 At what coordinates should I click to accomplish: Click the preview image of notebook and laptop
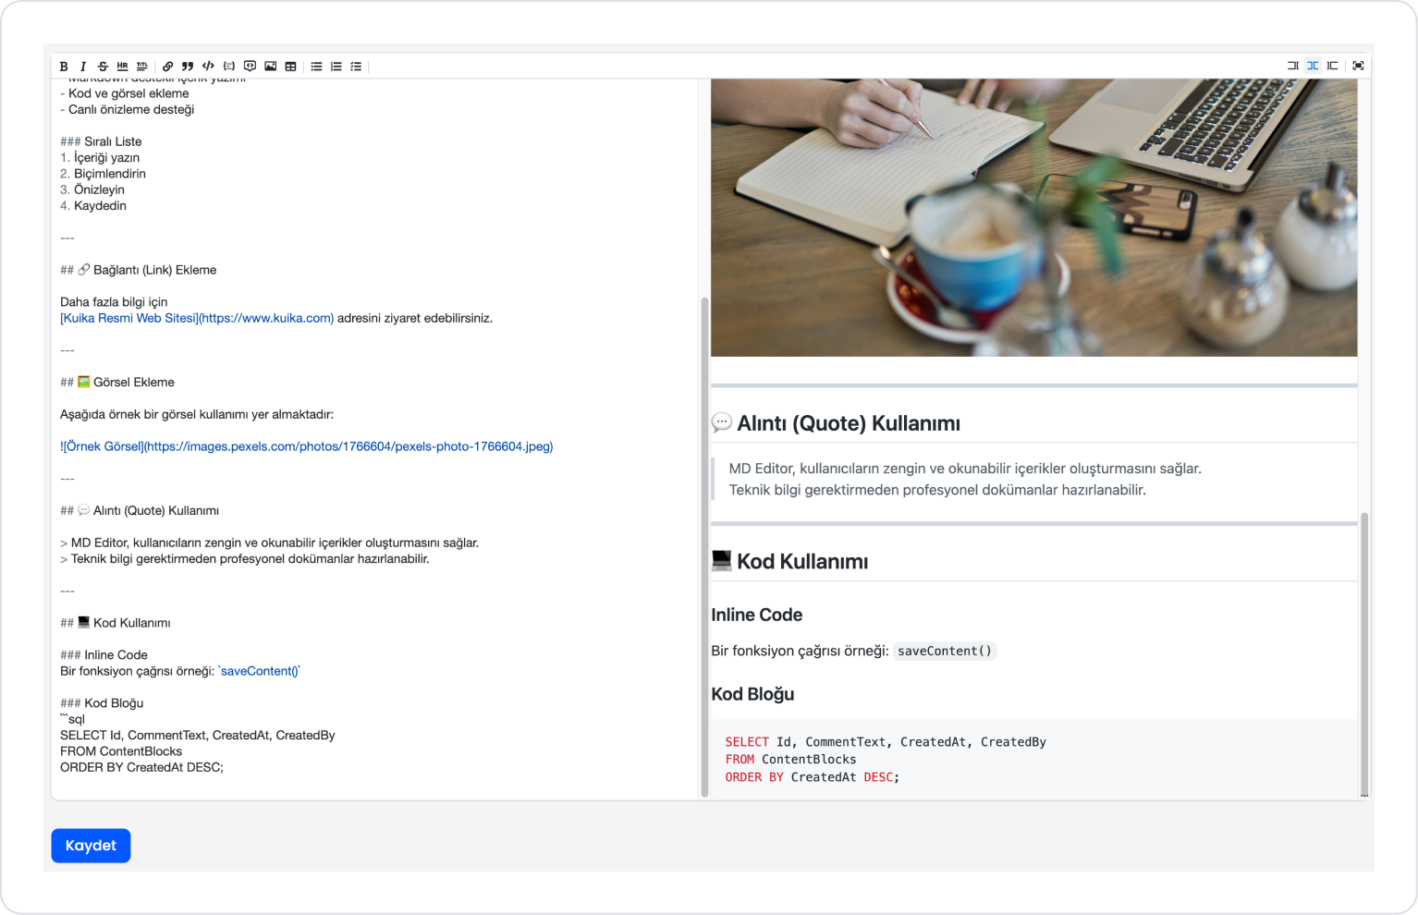tap(1033, 217)
